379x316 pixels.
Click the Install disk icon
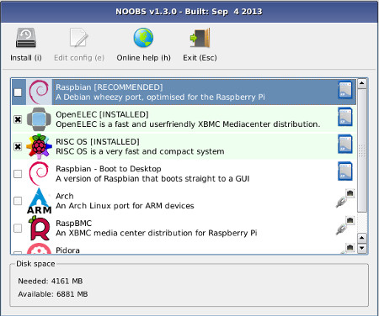click(x=26, y=38)
